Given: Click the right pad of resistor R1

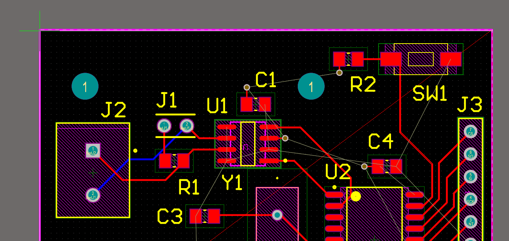Looking at the screenshot, I should tap(183, 161).
